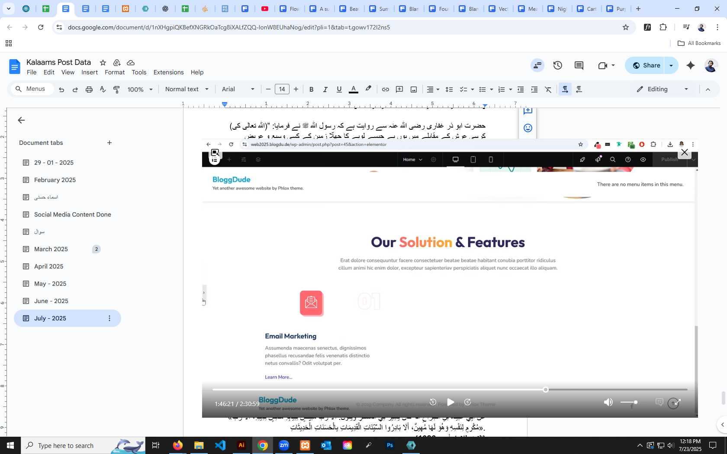Open line and paragraph spacing
The width and height of the screenshot is (727, 454).
449,90
